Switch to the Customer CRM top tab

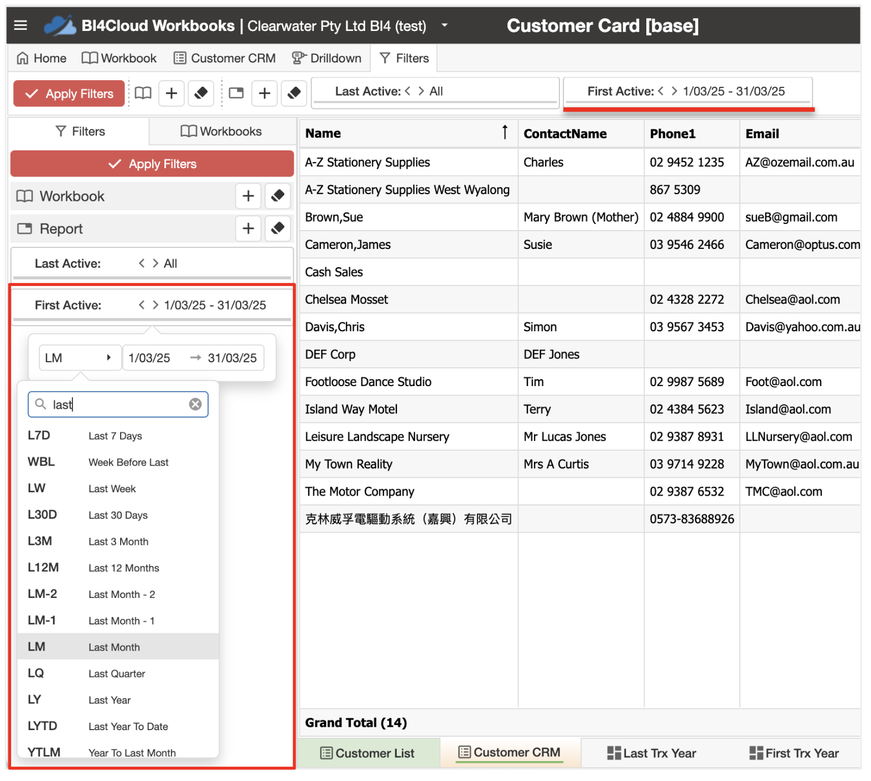[225, 58]
